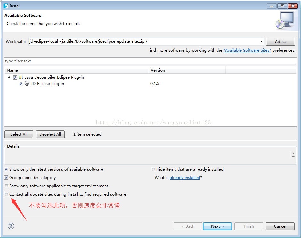This screenshot has height=238, width=301.
Task: Toggle Contact all update sites checkbox
Action: 6,194
